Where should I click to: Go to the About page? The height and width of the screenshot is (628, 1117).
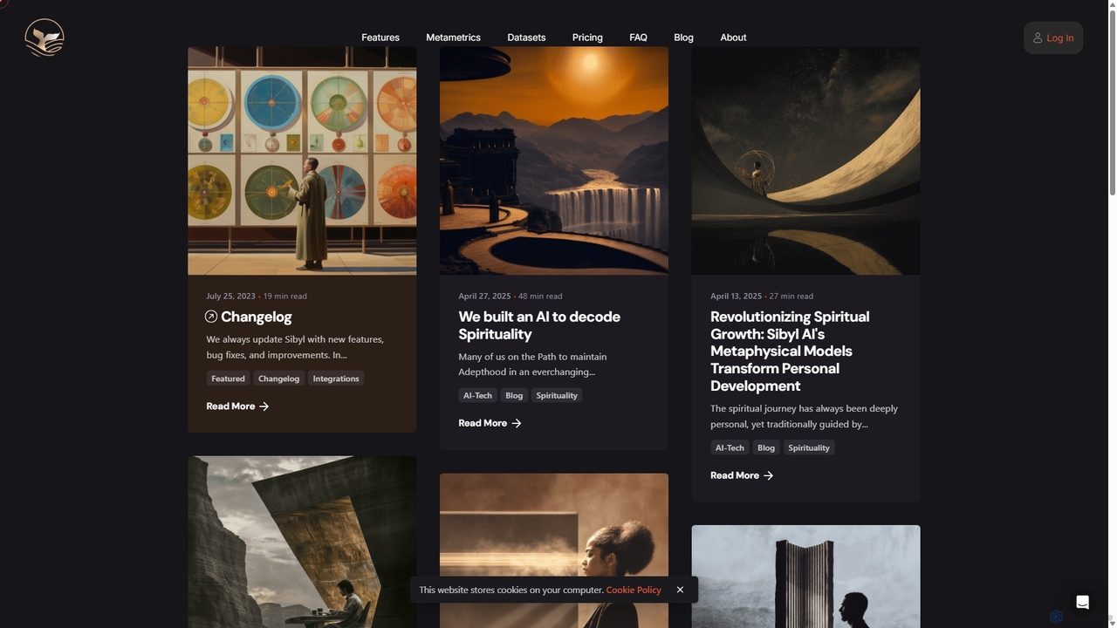(x=733, y=38)
